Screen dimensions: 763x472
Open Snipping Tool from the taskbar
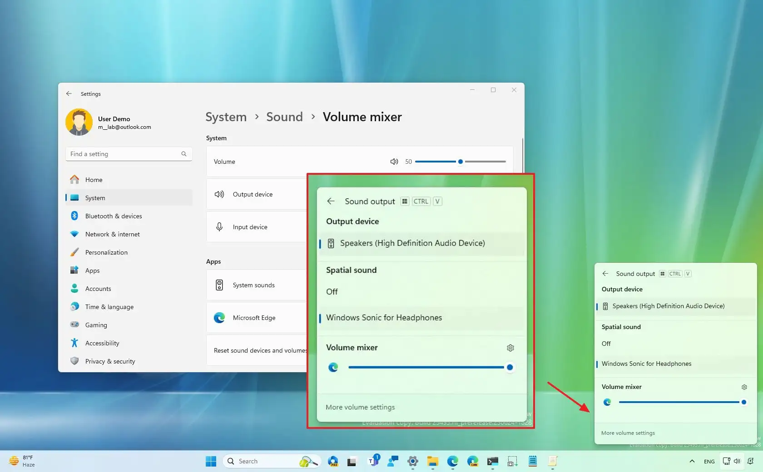(x=513, y=462)
